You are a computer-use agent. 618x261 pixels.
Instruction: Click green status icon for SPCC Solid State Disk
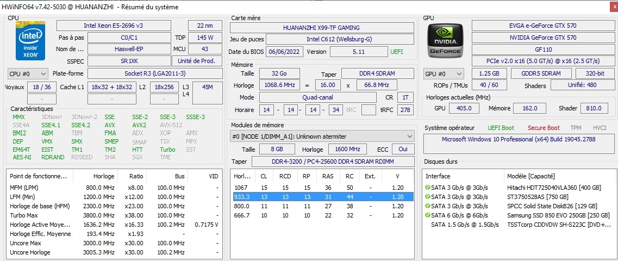coord(428,206)
